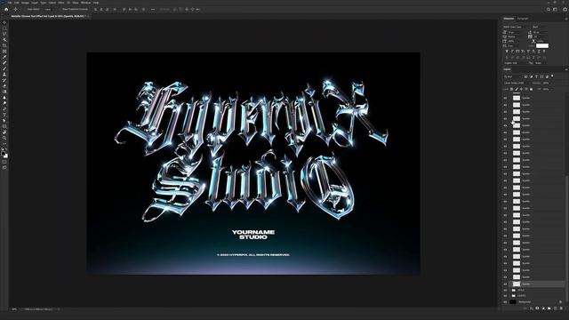Image resolution: width=569 pixels, height=320 pixels.
Task: Click the font size input field
Action: pos(514,32)
